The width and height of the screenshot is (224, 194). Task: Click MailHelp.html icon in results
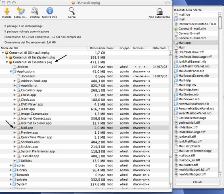[x=176, y=90]
